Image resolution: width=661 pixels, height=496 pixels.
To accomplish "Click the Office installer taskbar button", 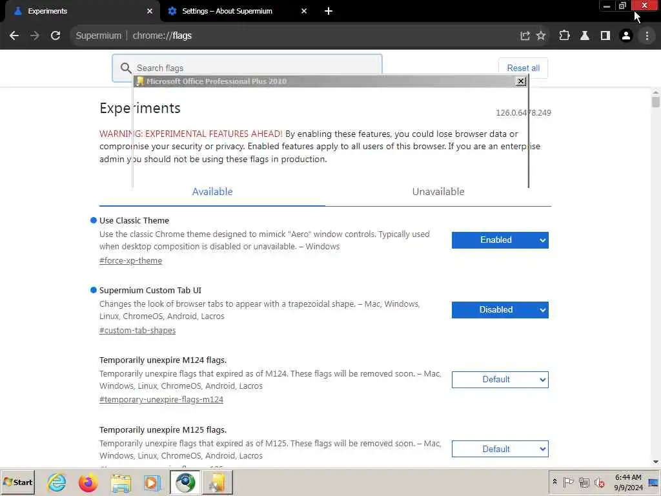I will tap(217, 482).
